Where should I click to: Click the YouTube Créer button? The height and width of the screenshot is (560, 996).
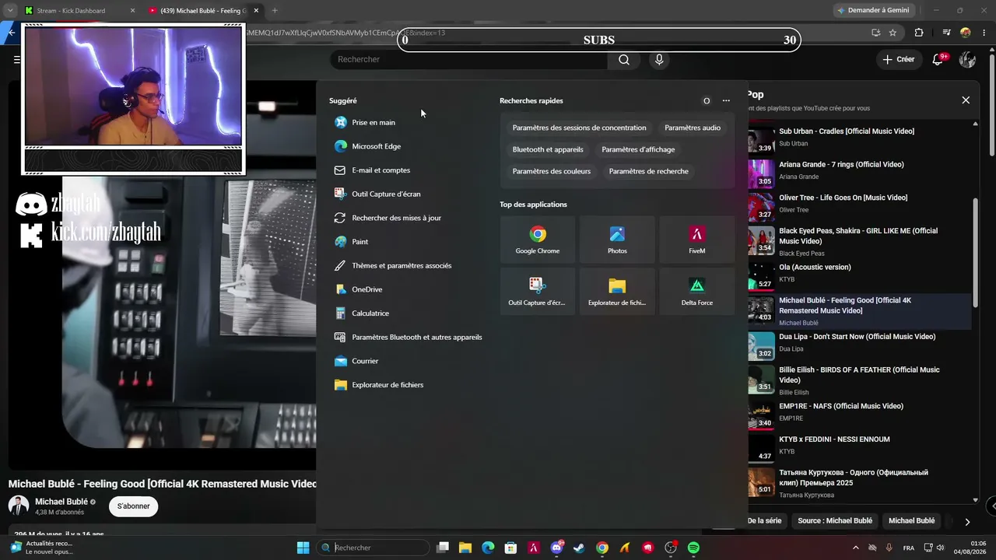899,59
